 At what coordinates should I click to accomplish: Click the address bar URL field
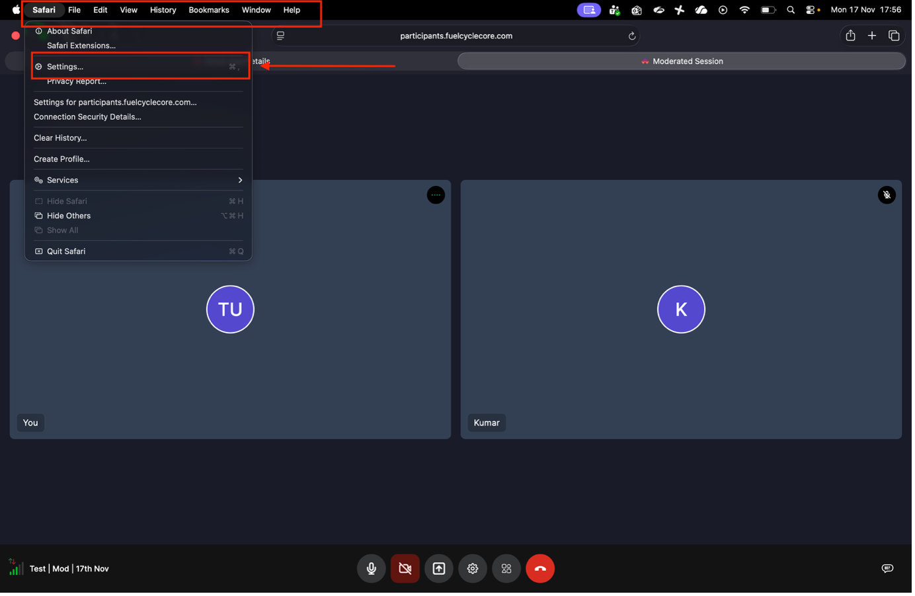456,36
